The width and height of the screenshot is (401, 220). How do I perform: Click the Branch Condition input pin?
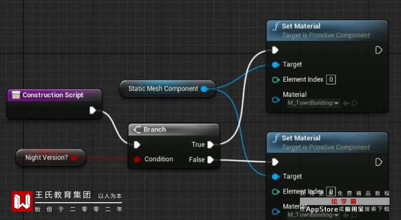click(137, 160)
